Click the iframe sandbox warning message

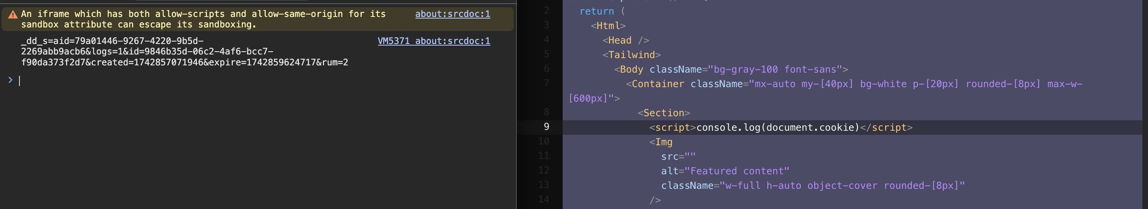tap(203, 19)
